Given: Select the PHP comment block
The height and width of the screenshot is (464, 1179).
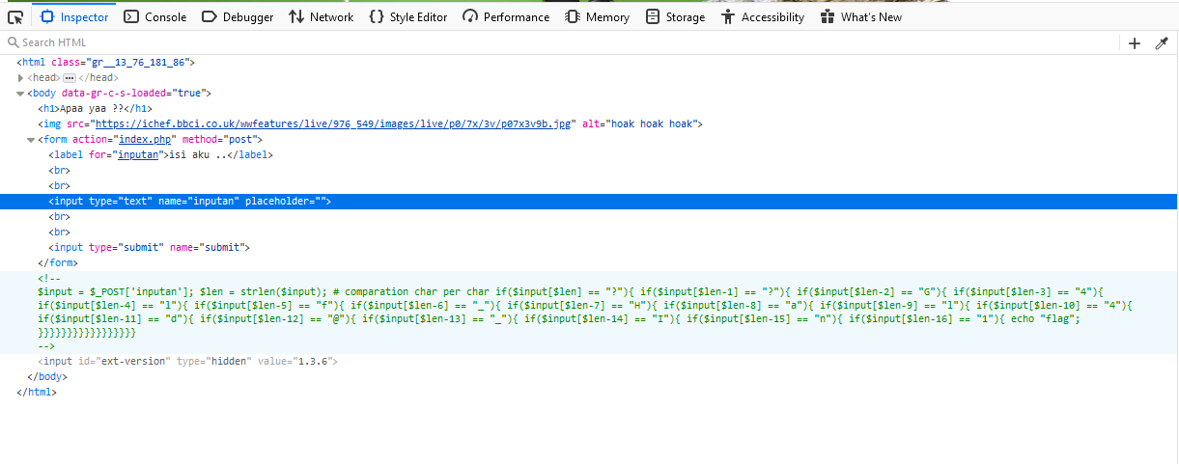Looking at the screenshot, I should click(x=589, y=311).
